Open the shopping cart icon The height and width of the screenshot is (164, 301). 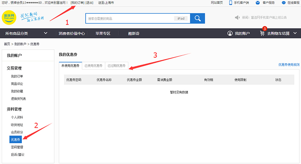pyautogui.click(x=262, y=34)
